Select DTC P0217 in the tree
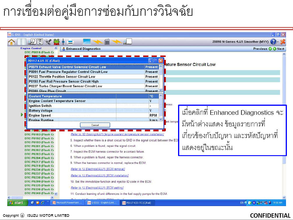This screenshot has width=293, height=220. [x=39, y=162]
